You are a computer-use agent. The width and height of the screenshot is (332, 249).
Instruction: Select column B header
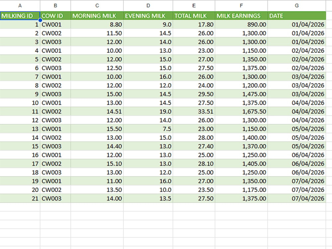coord(55,6)
